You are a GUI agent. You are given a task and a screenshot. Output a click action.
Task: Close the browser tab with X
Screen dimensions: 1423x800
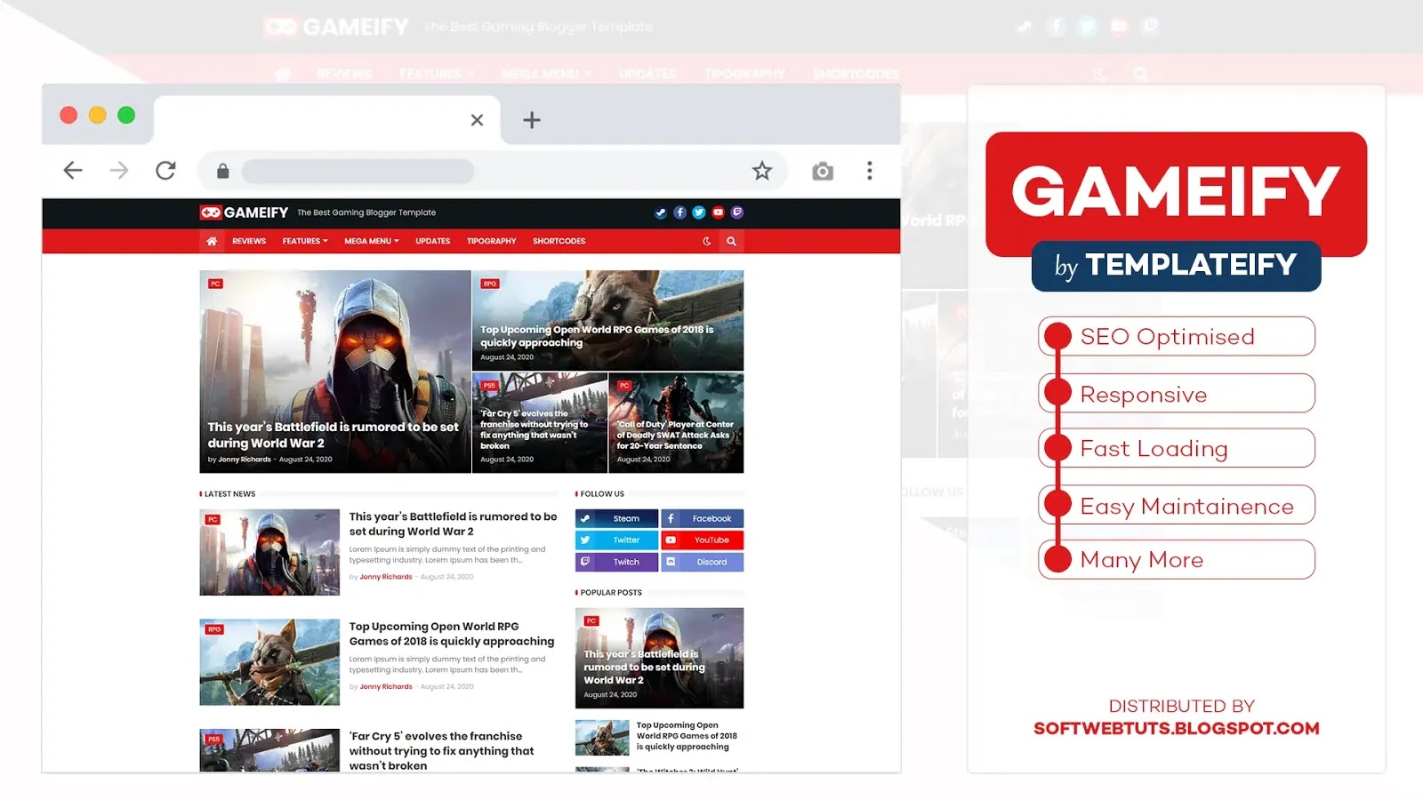pyautogui.click(x=477, y=120)
